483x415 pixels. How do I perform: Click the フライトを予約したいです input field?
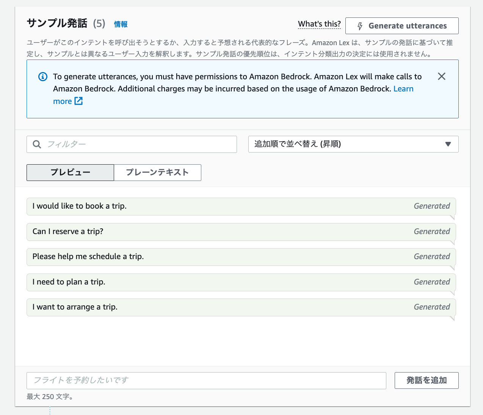(x=206, y=380)
